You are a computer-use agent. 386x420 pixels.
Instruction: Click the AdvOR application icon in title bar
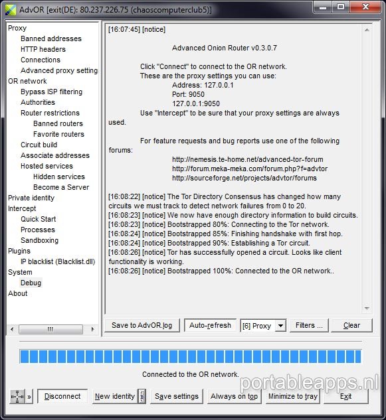click(11, 10)
